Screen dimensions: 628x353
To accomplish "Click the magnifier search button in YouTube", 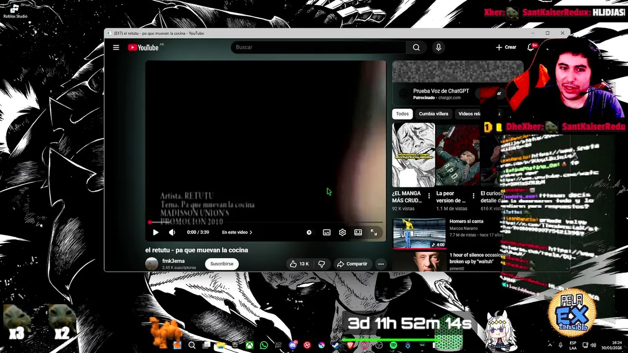I will [x=416, y=47].
